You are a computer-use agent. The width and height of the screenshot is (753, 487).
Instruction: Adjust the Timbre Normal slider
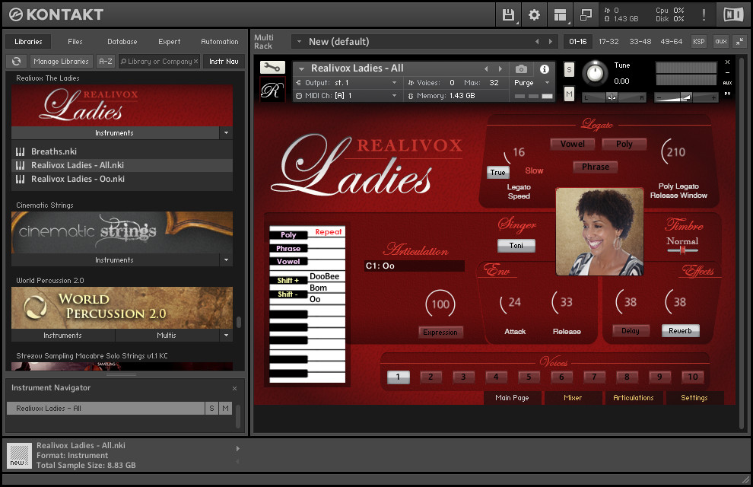pos(682,250)
